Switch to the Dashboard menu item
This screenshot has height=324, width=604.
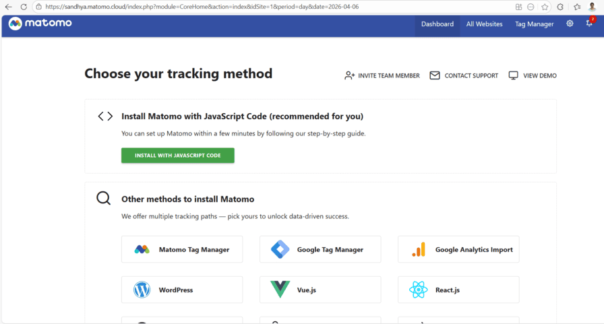pos(437,24)
